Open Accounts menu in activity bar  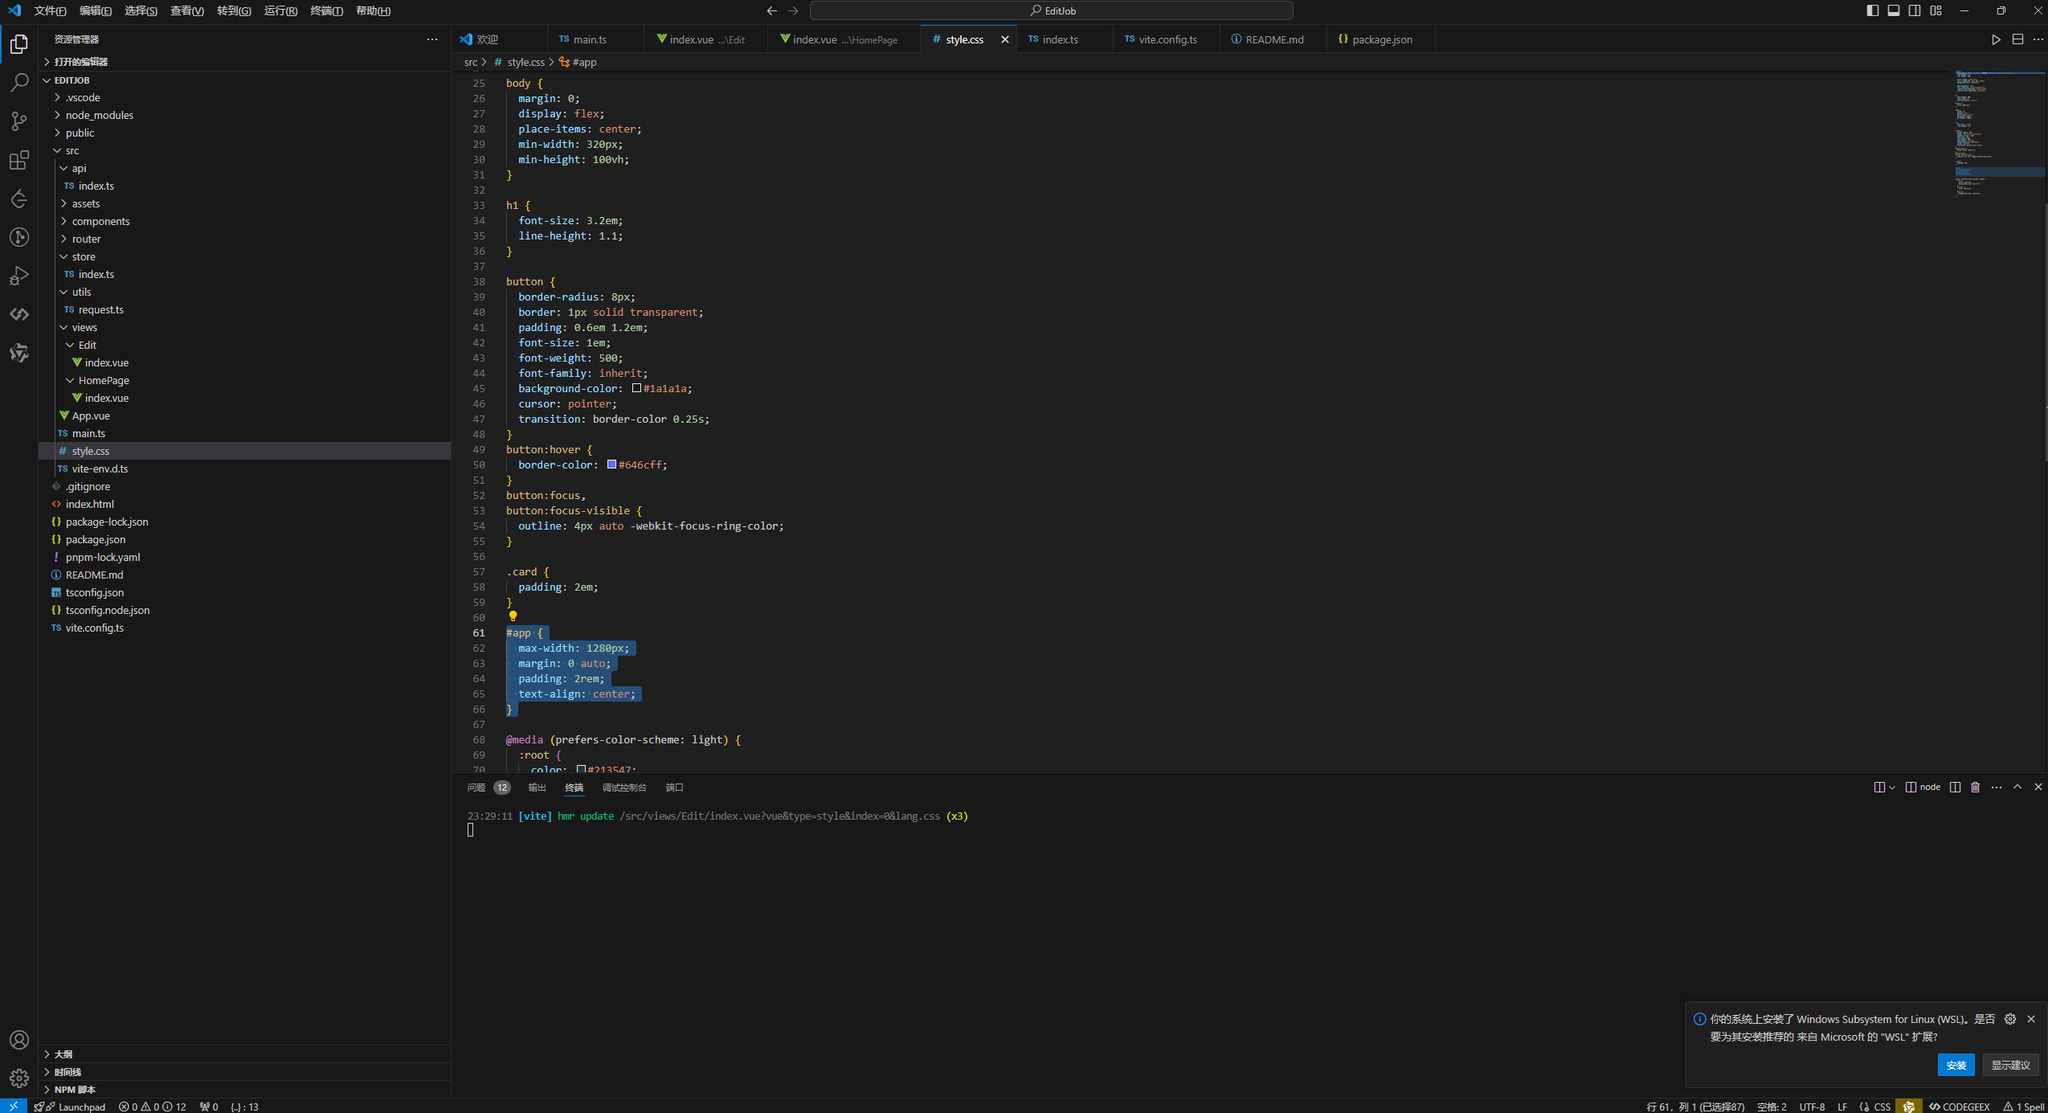click(19, 1040)
